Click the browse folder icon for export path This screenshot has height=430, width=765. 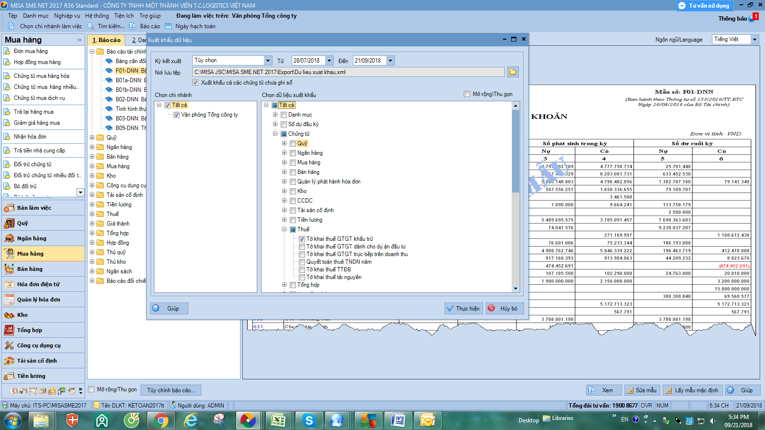[513, 72]
